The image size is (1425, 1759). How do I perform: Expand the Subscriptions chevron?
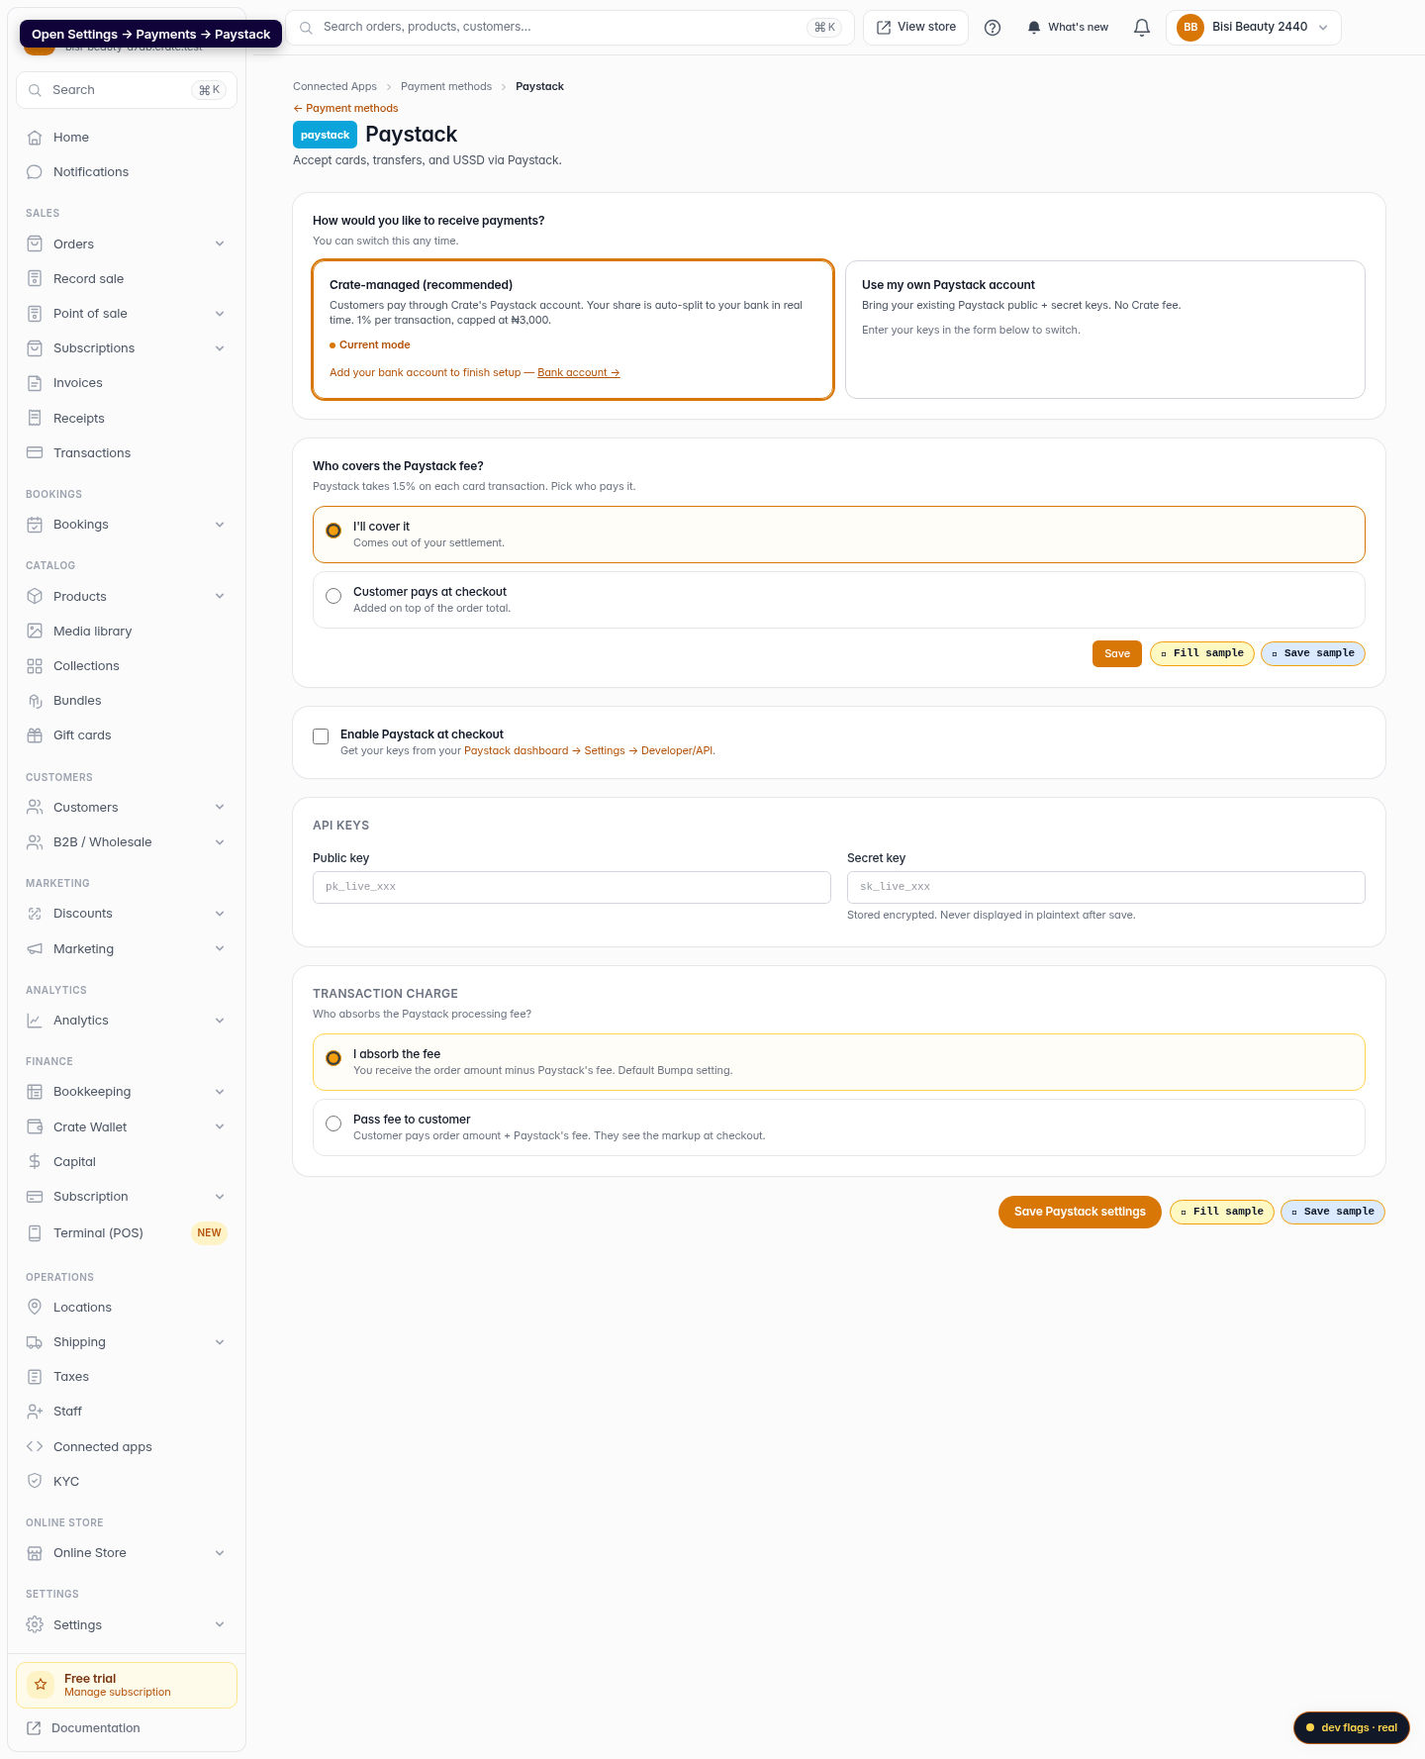coord(220,348)
